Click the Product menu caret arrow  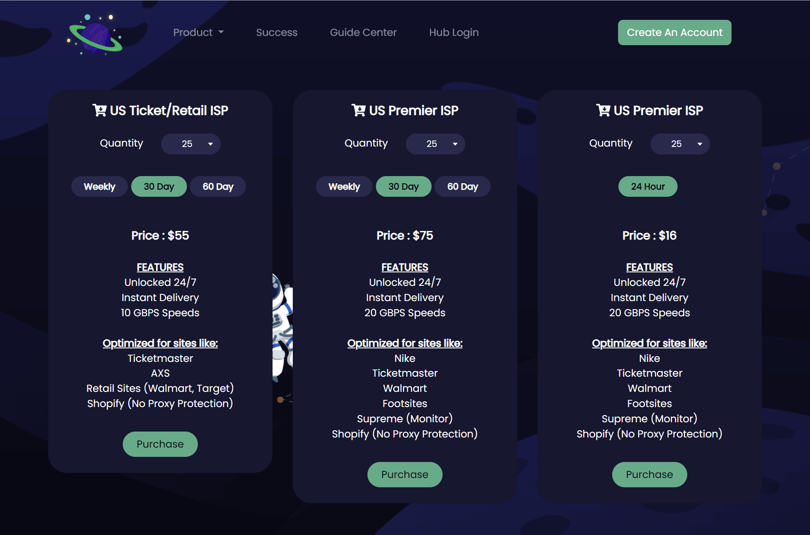point(221,32)
